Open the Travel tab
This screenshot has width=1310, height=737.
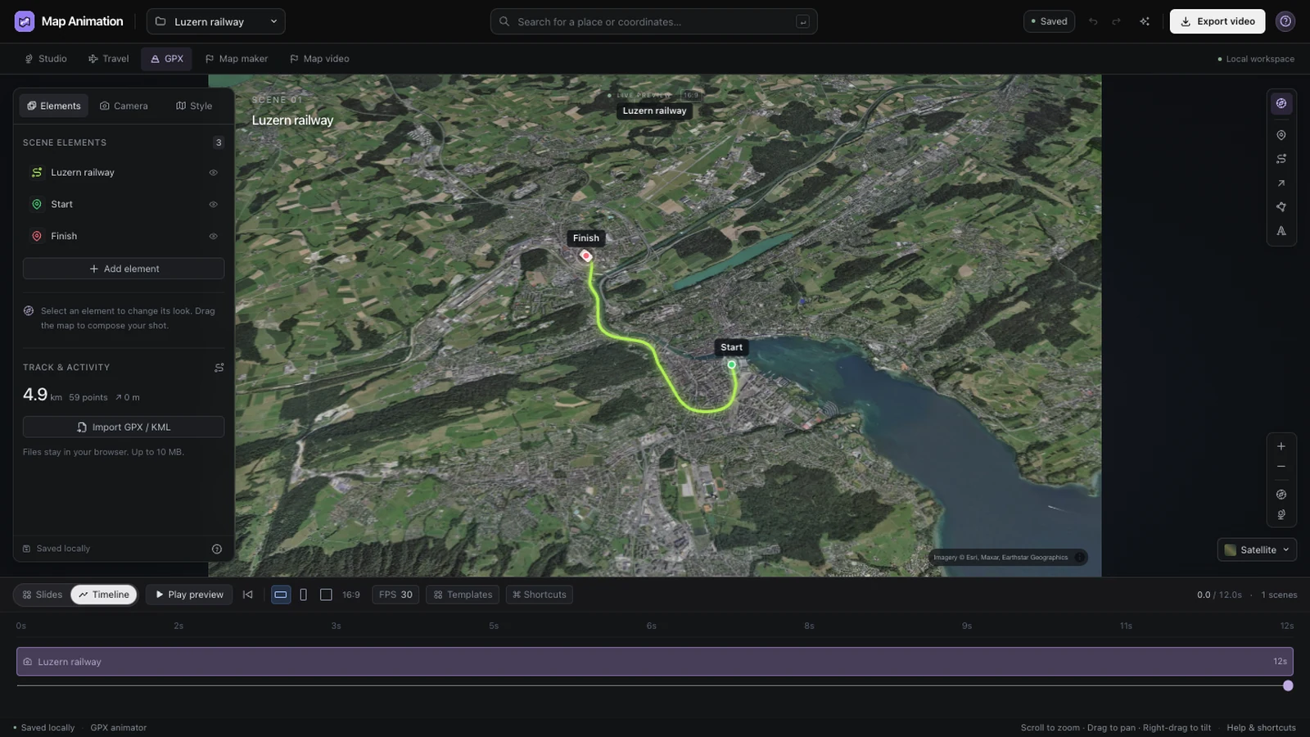109,59
